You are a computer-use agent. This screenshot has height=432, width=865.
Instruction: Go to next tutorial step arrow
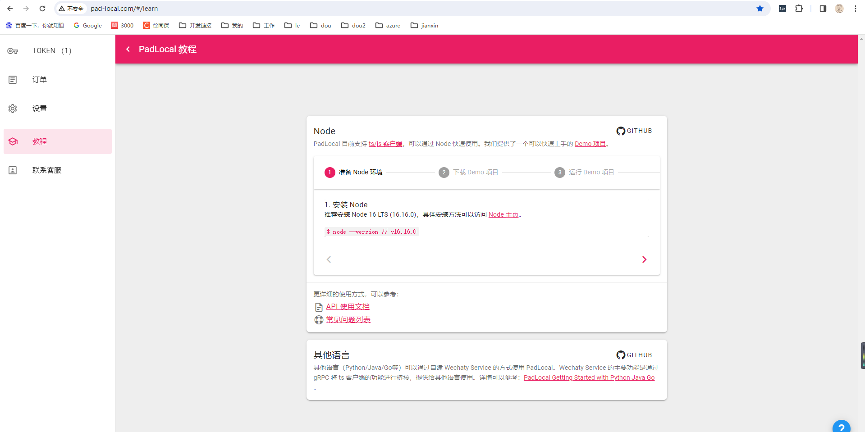(644, 259)
